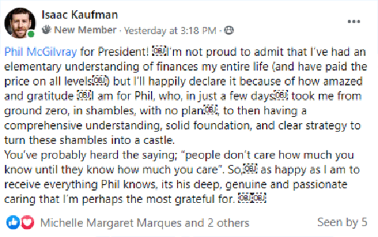
Task: Click the emoji placeholder after President!
Action: tap(159, 51)
